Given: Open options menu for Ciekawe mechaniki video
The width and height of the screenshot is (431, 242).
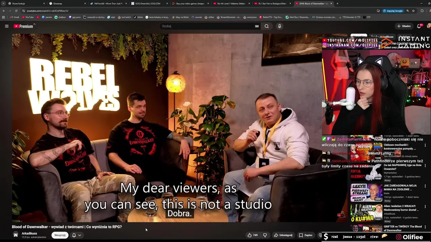Looking at the screenshot, I should pos(425,146).
